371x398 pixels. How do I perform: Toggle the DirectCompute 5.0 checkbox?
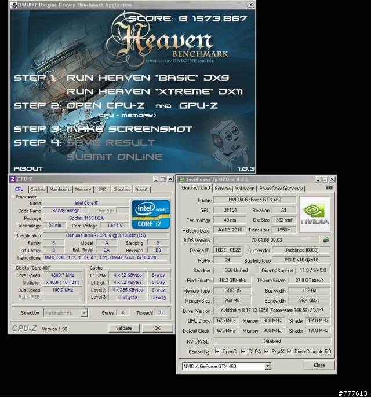[289, 351]
